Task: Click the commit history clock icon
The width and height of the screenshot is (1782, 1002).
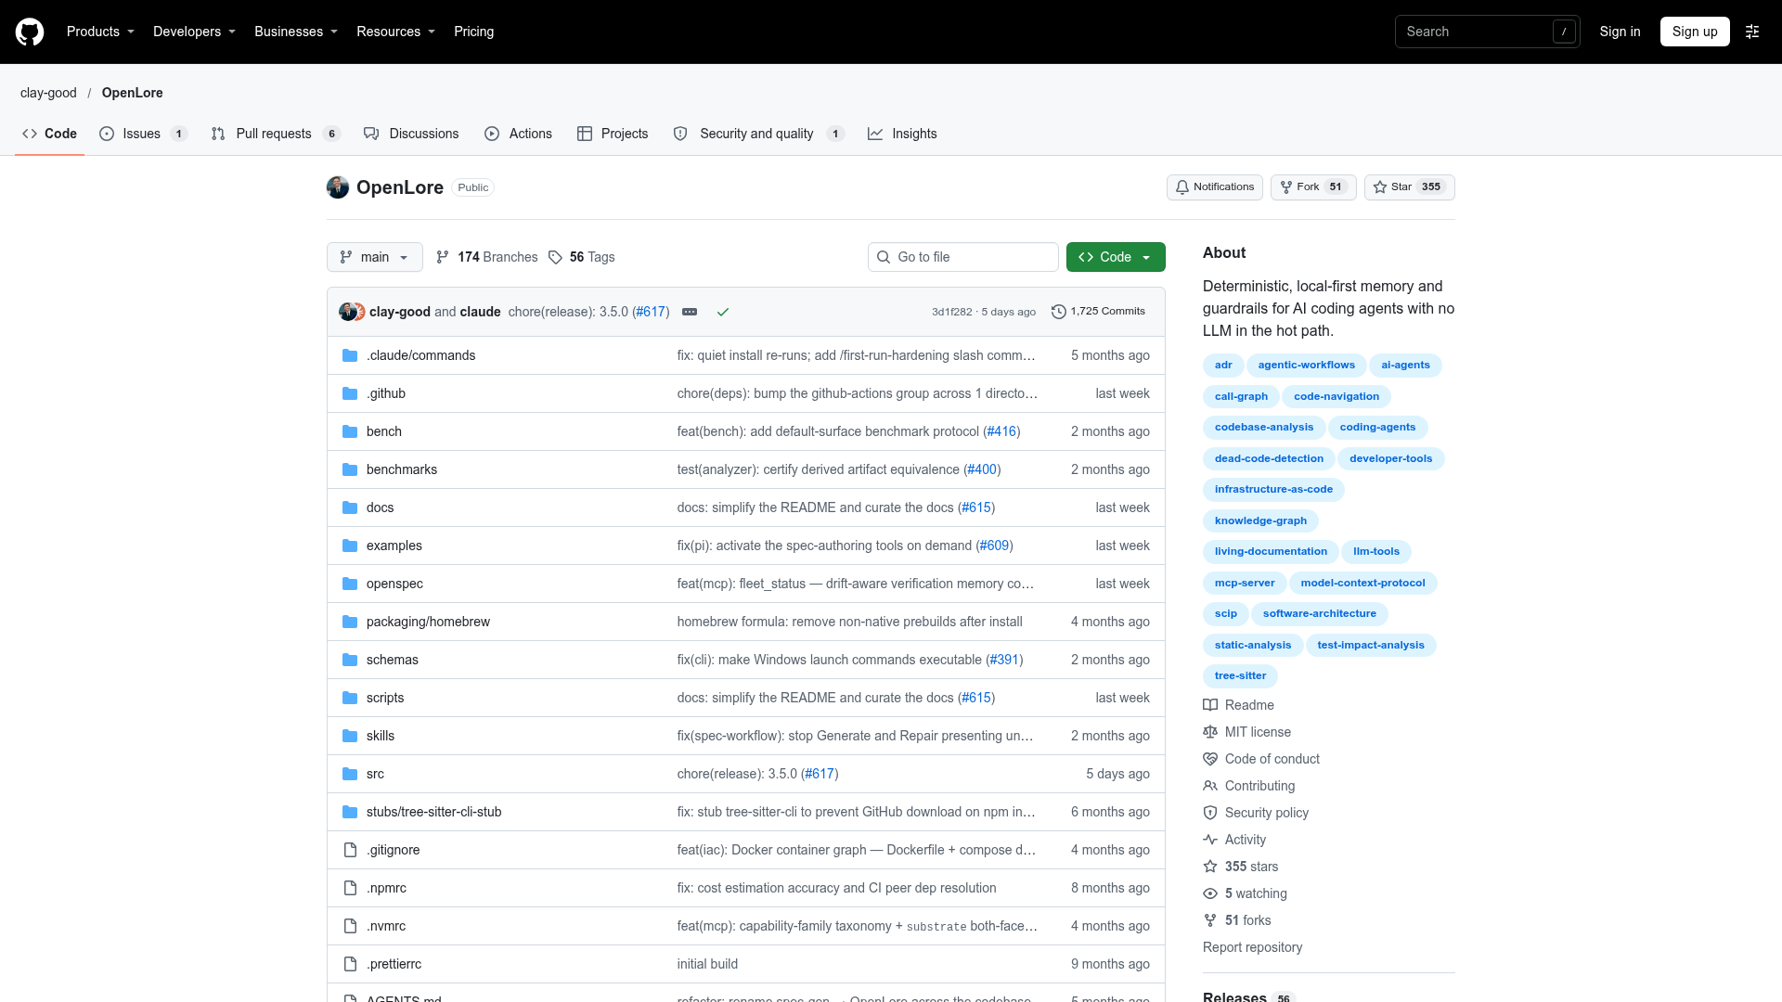Action: point(1058,312)
